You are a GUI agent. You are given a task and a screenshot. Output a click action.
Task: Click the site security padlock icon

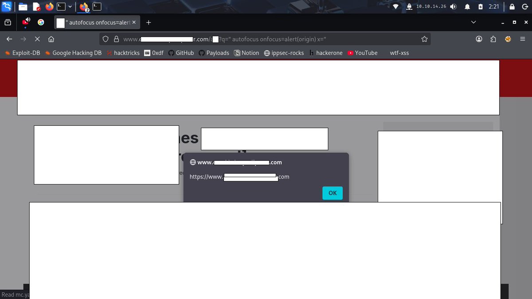[x=115, y=39]
